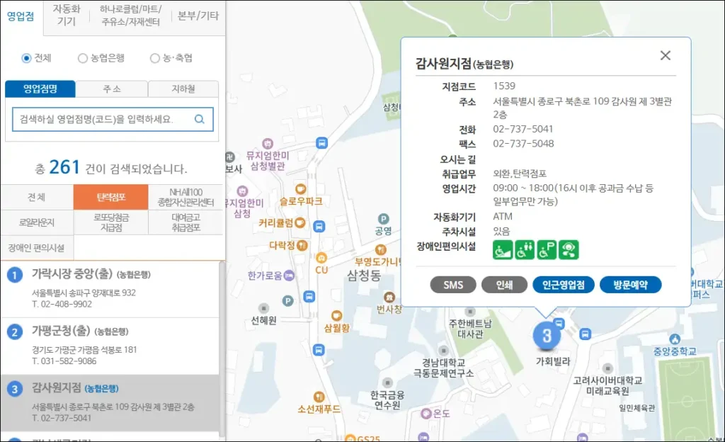
Task: Click the magnifier search icon
Action: pyautogui.click(x=200, y=119)
